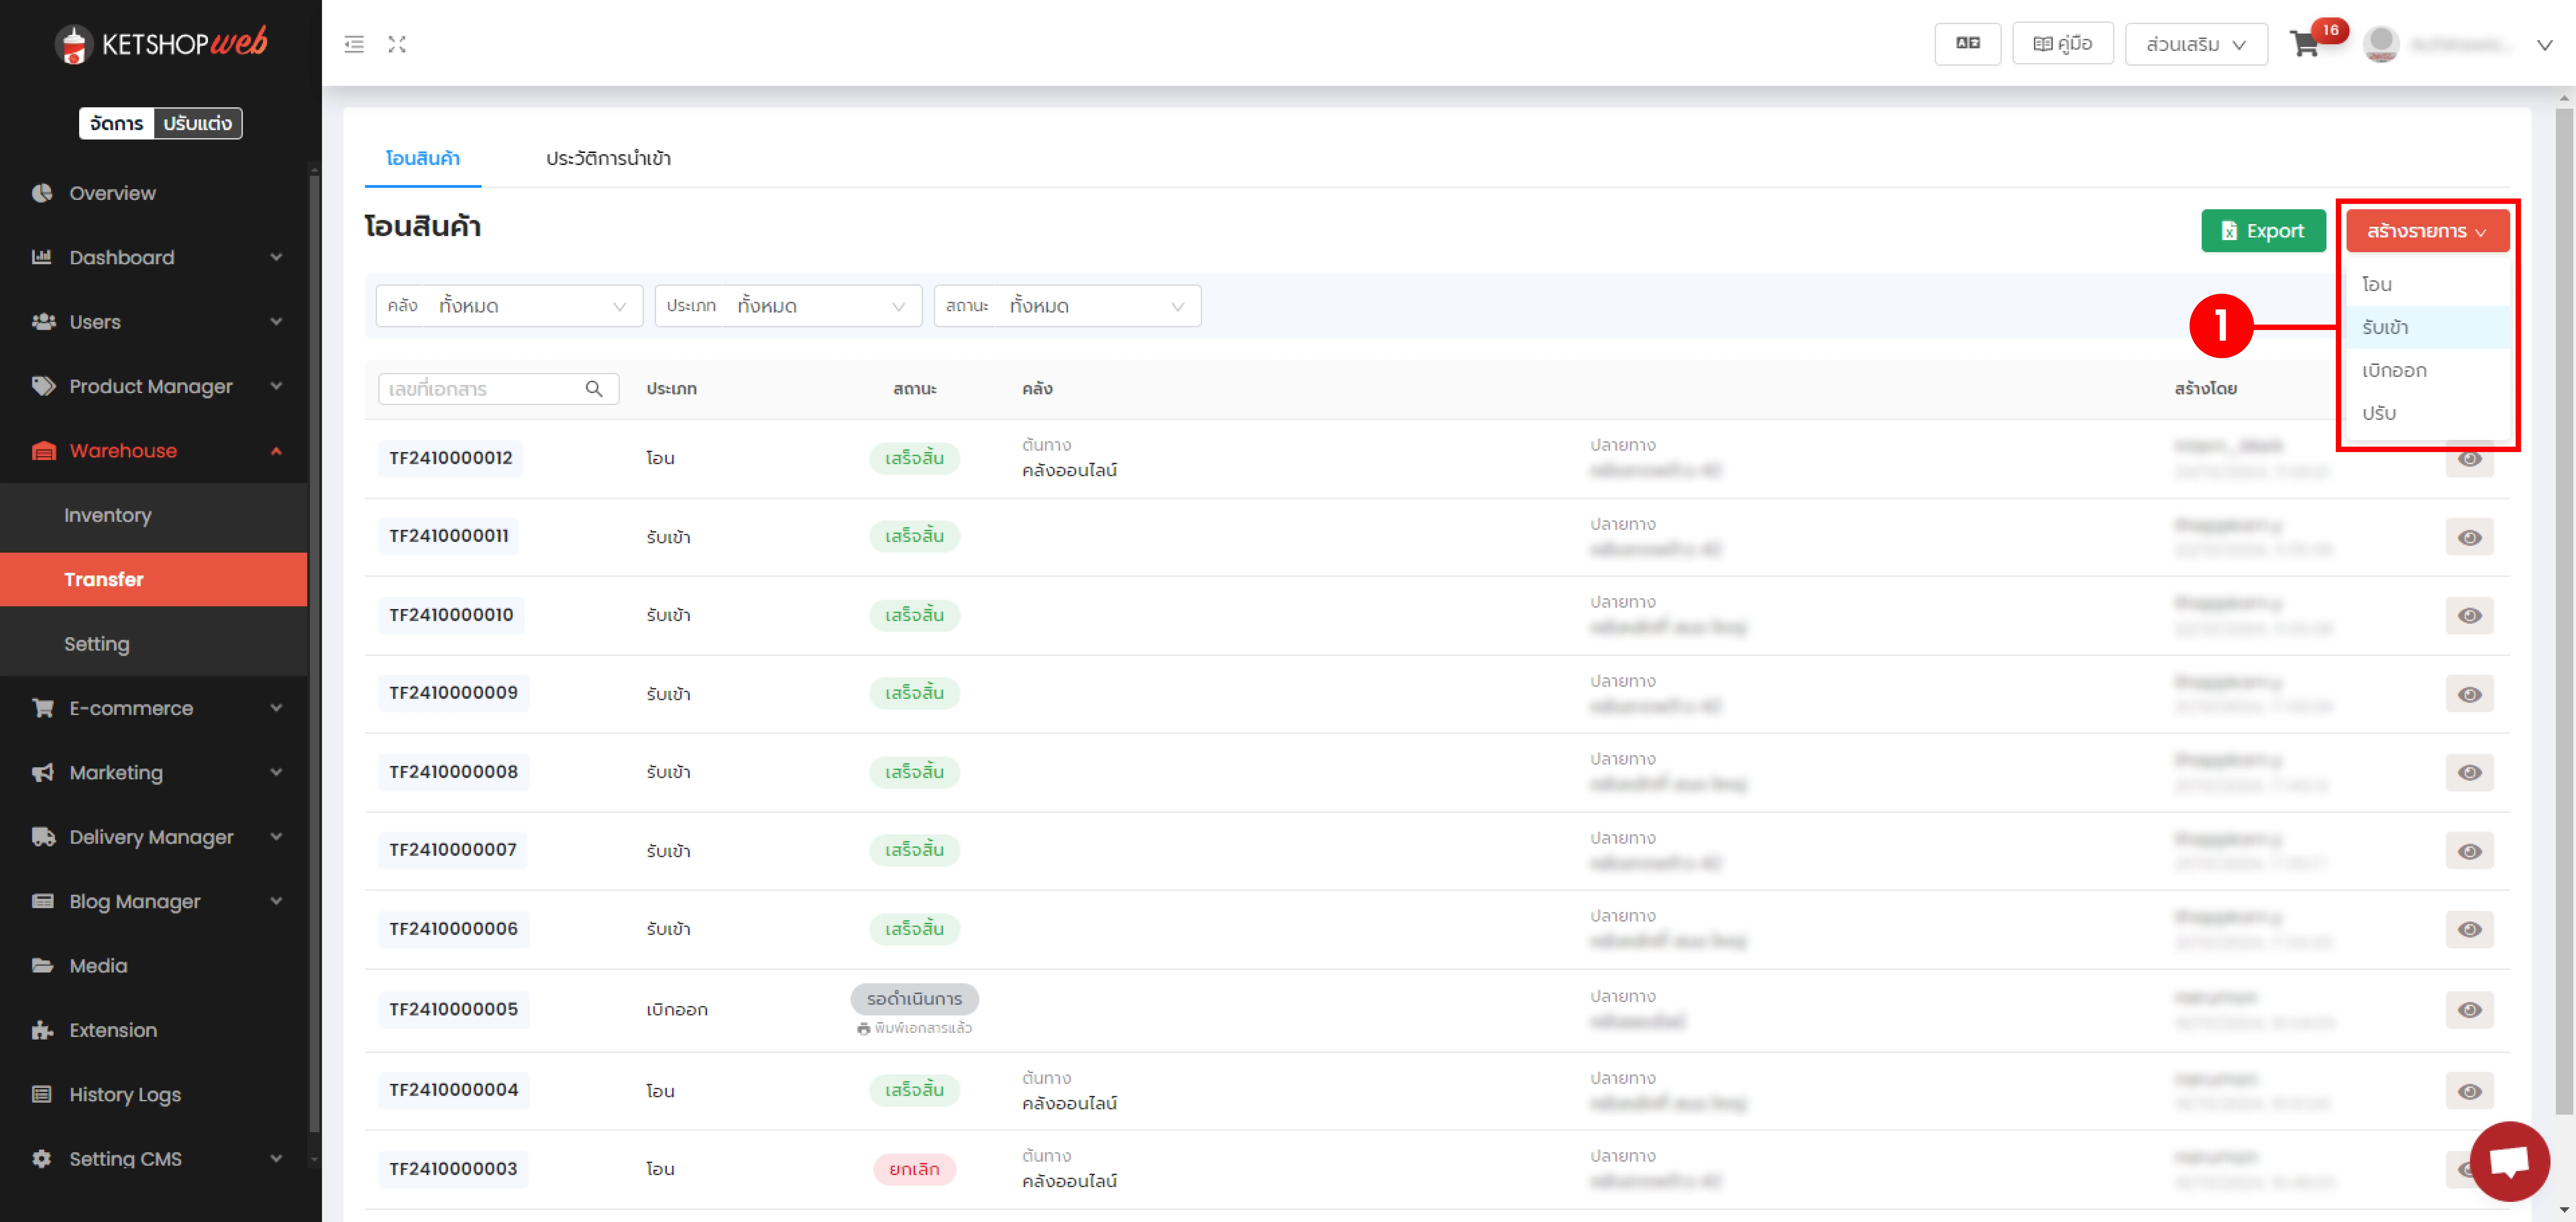The width and height of the screenshot is (2576, 1222).
Task: Click the History Logs list icon
Action: [41, 1094]
